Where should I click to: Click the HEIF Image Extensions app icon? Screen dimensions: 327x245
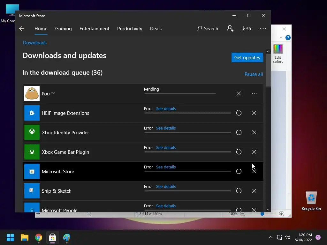[x=32, y=113]
